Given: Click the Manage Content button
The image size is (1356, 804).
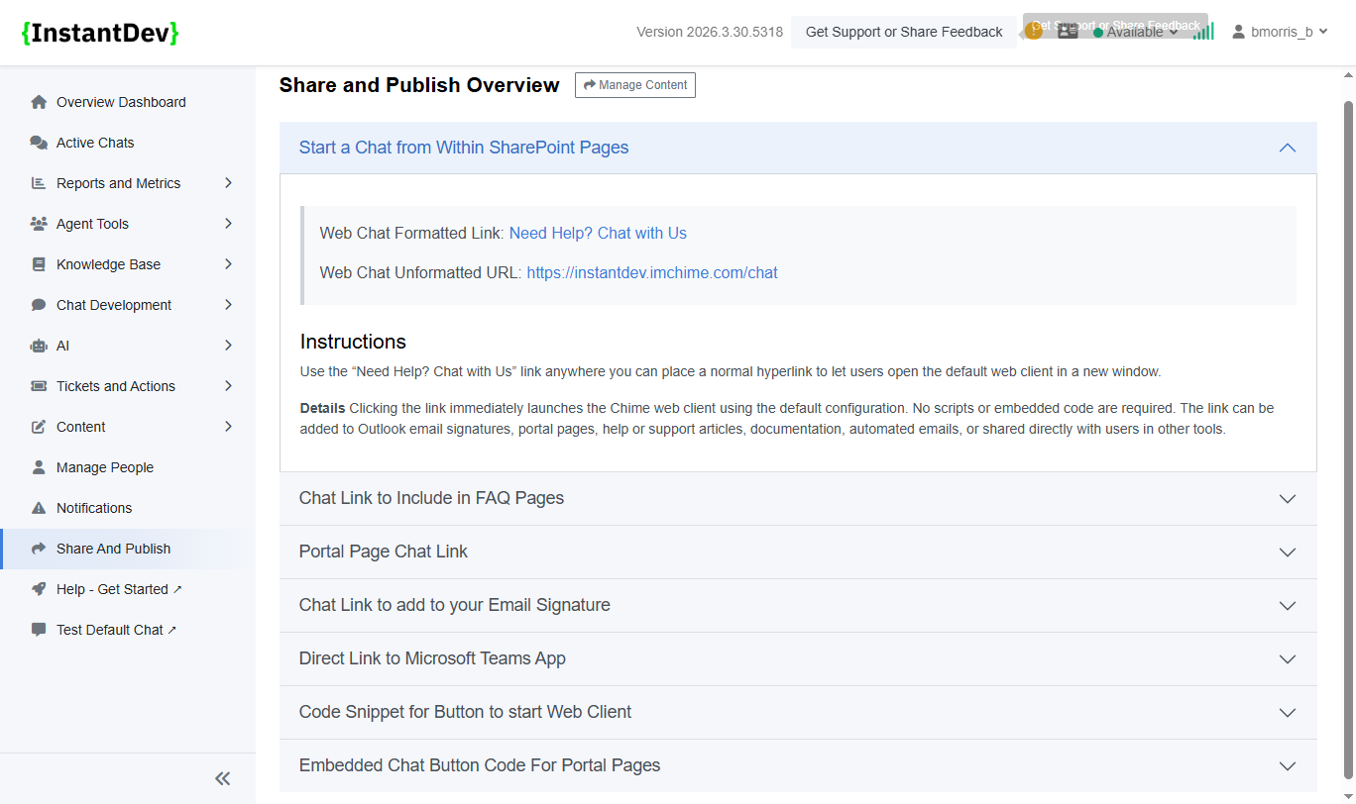Looking at the screenshot, I should tap(635, 85).
